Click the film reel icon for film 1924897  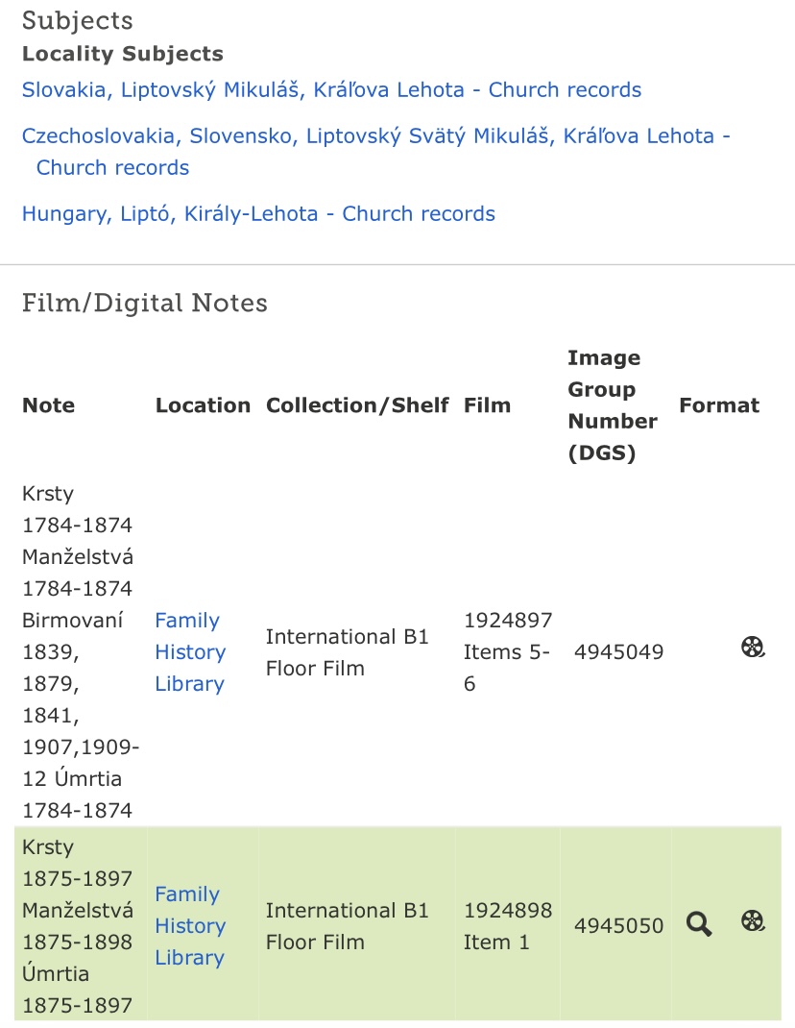click(x=753, y=647)
